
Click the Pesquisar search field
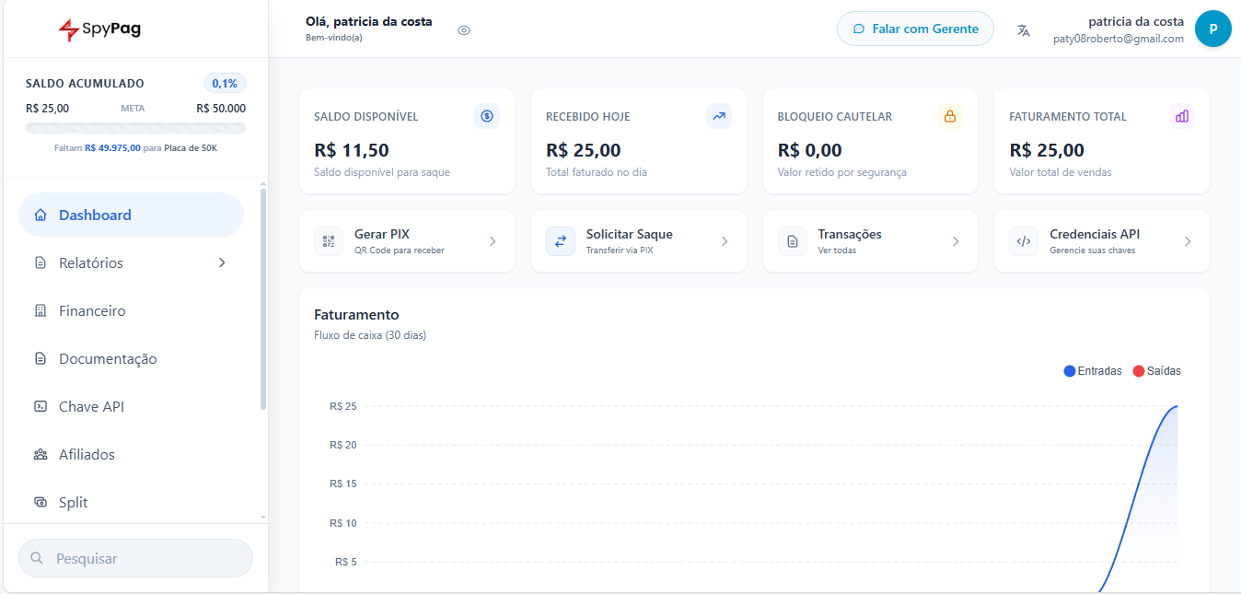pos(135,558)
